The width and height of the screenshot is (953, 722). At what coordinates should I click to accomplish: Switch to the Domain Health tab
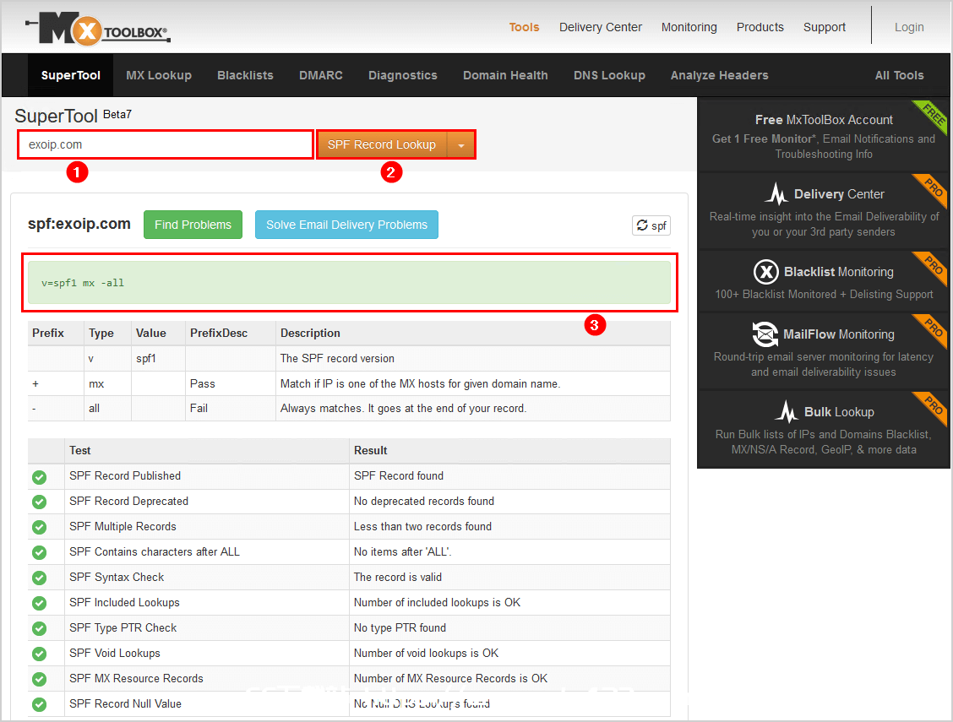[x=506, y=75]
